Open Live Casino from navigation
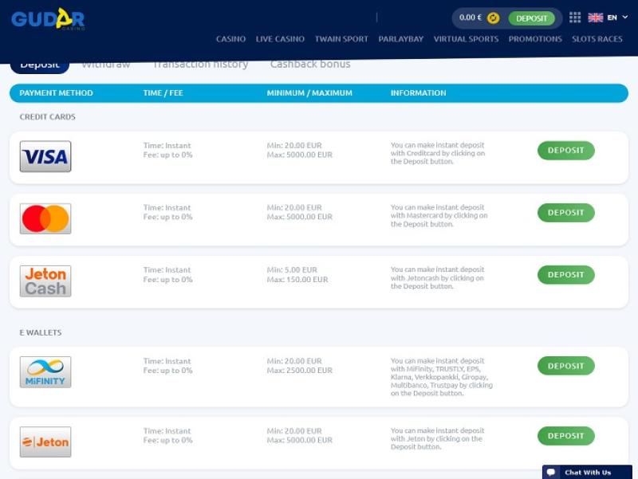Image resolution: width=638 pixels, height=479 pixels. [x=280, y=39]
